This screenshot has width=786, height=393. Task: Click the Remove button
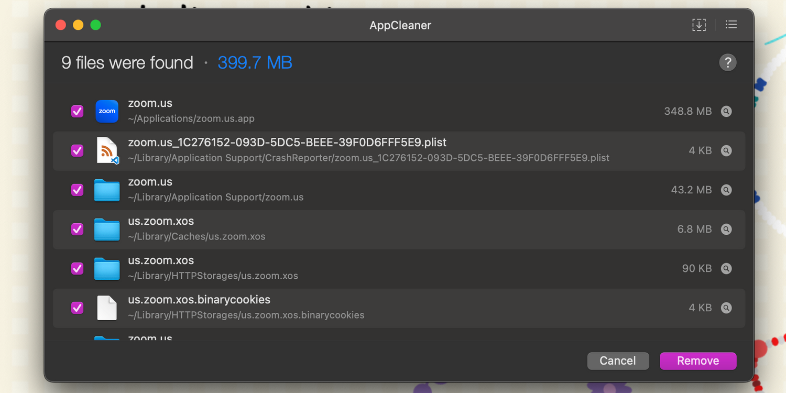pyautogui.click(x=698, y=361)
